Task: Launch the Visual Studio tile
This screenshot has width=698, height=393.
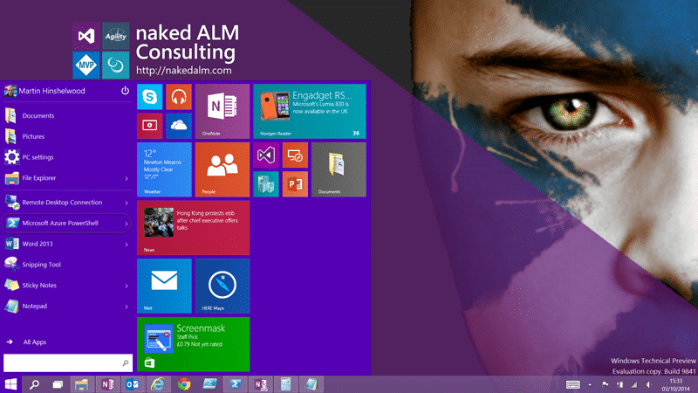Action: click(266, 155)
